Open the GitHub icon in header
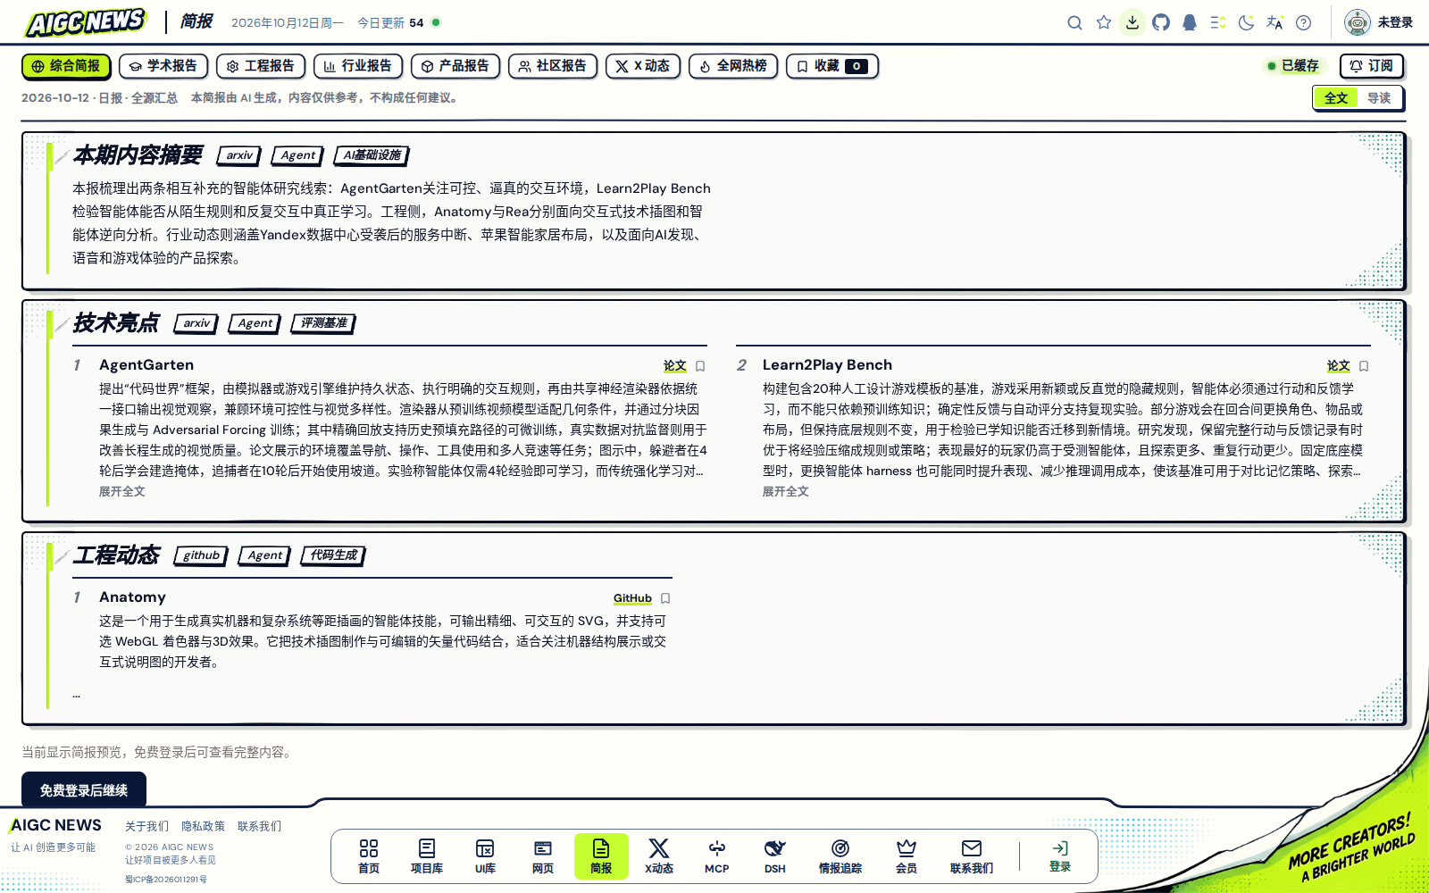1429x893 pixels. (x=1161, y=22)
